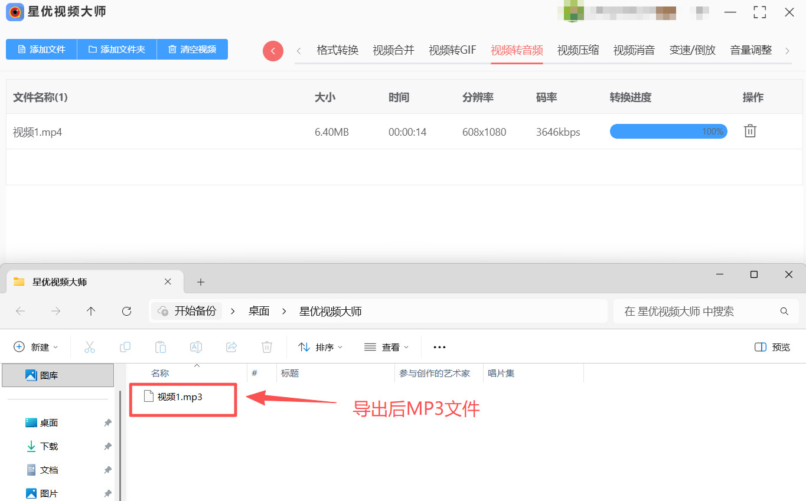The width and height of the screenshot is (806, 501).
Task: Click the 开始备份 cloud backup button
Action: click(188, 311)
